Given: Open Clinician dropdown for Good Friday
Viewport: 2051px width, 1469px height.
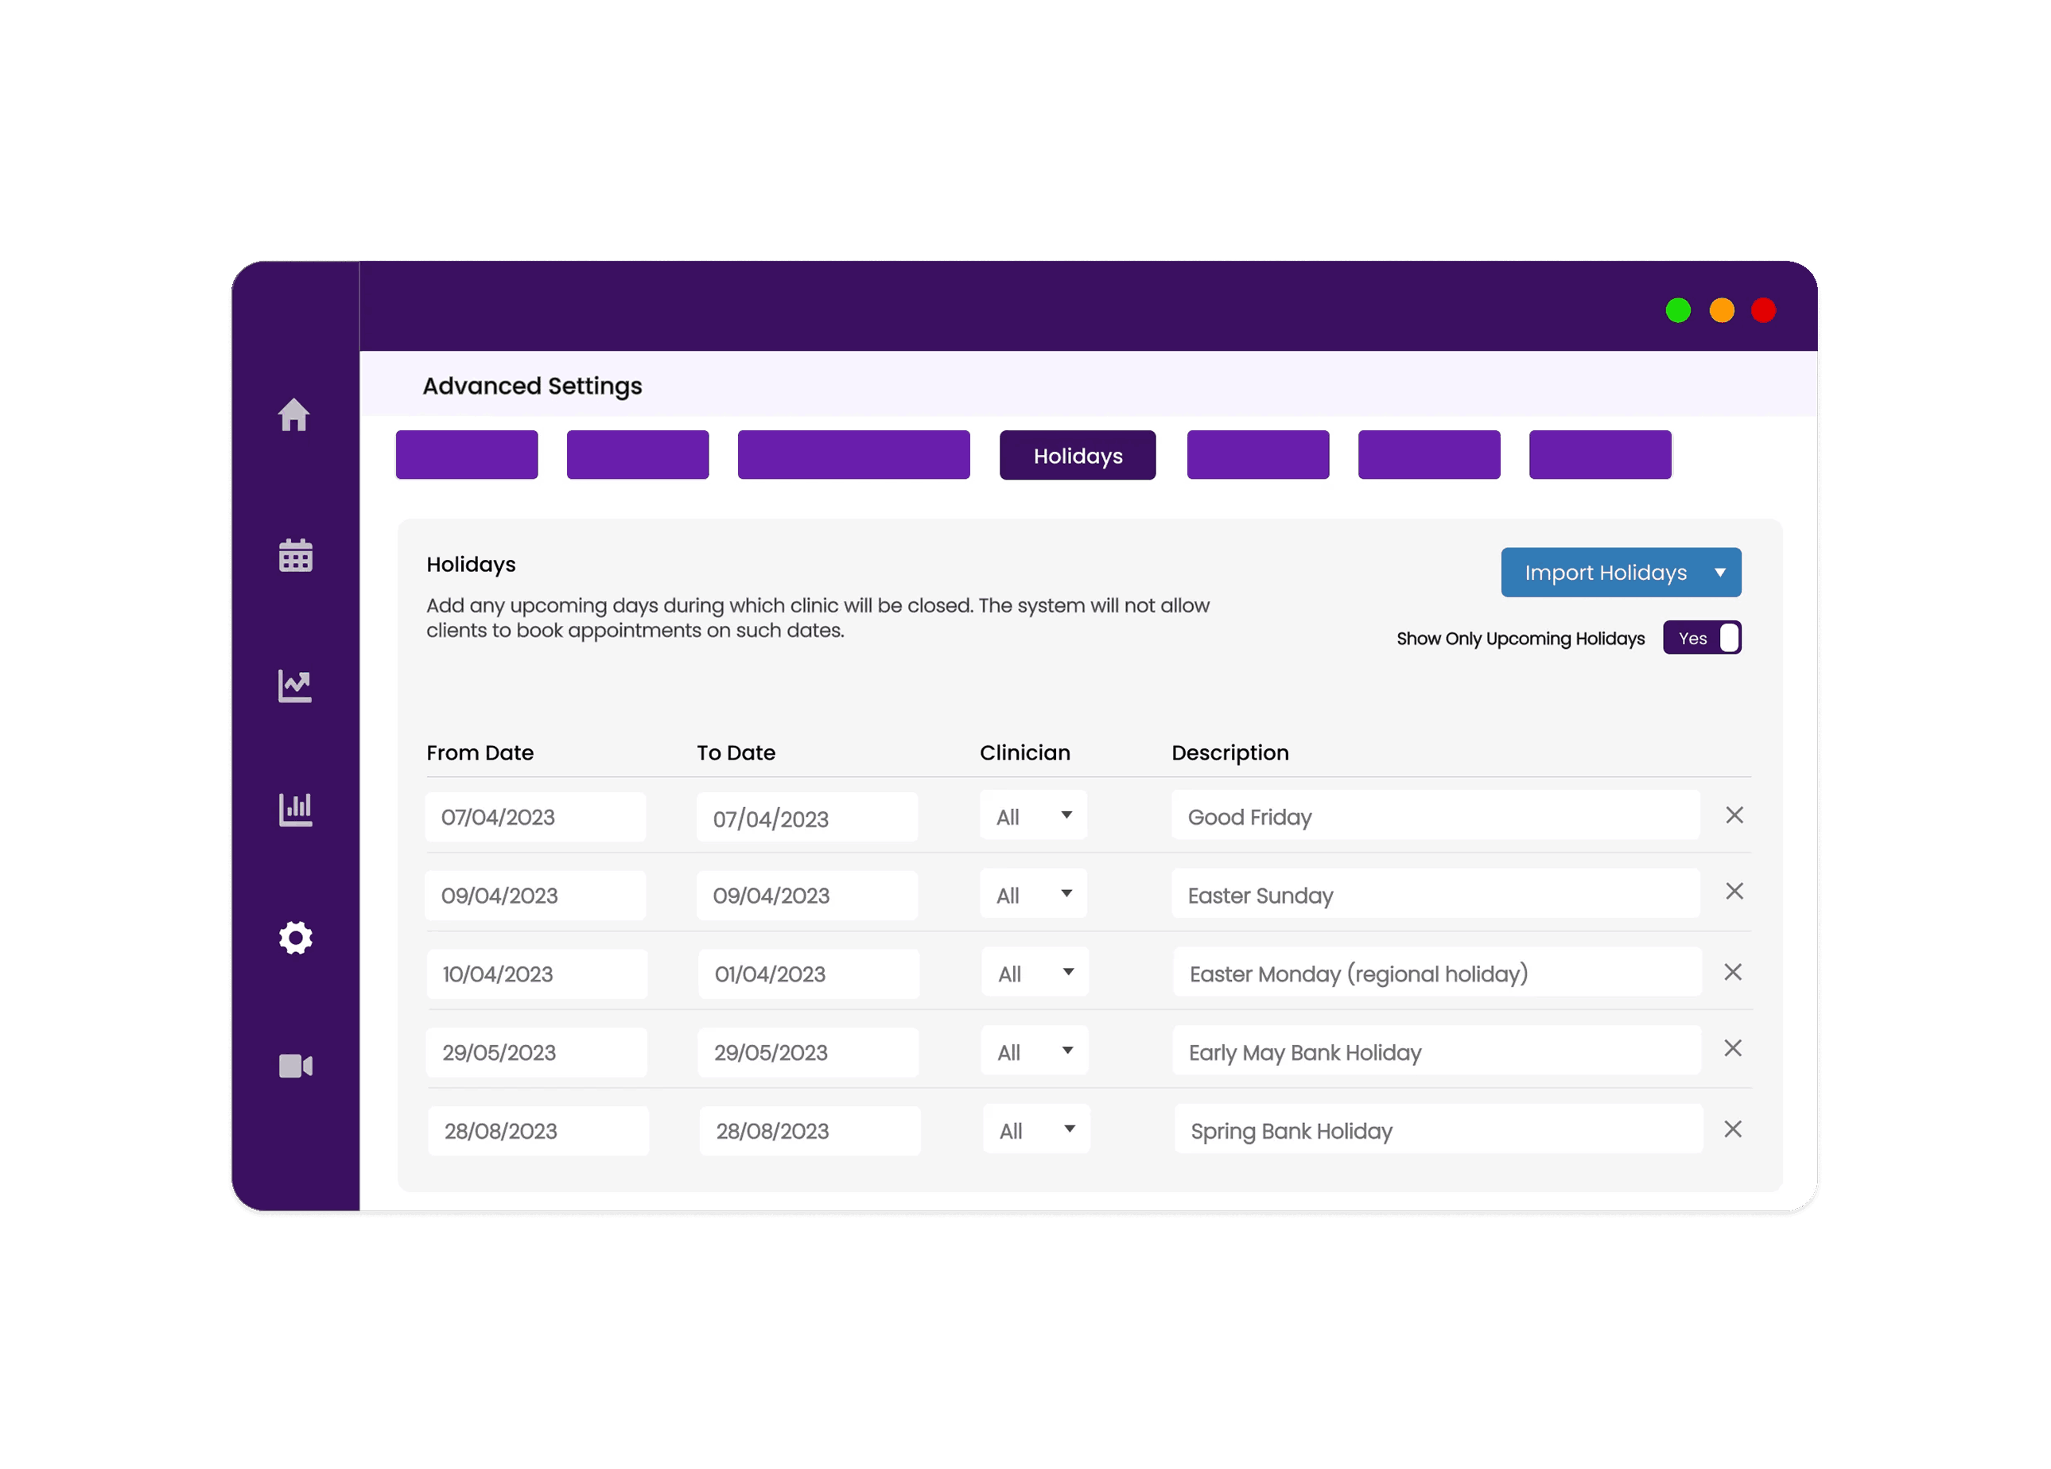Looking at the screenshot, I should [x=1034, y=816].
